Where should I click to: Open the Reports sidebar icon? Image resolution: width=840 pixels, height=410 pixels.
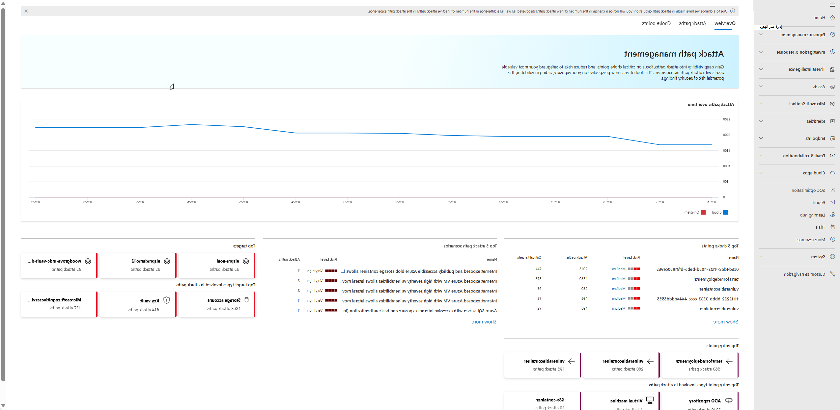[832, 202]
